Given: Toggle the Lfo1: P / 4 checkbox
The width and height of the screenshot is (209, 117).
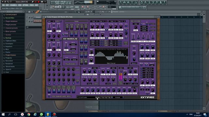Looking at the screenshot, I should [x=141, y=69].
